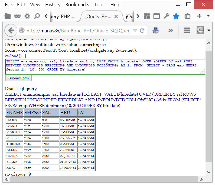The height and width of the screenshot is (185, 215).
Task: Open the Tools menu
Action: point(100,5)
